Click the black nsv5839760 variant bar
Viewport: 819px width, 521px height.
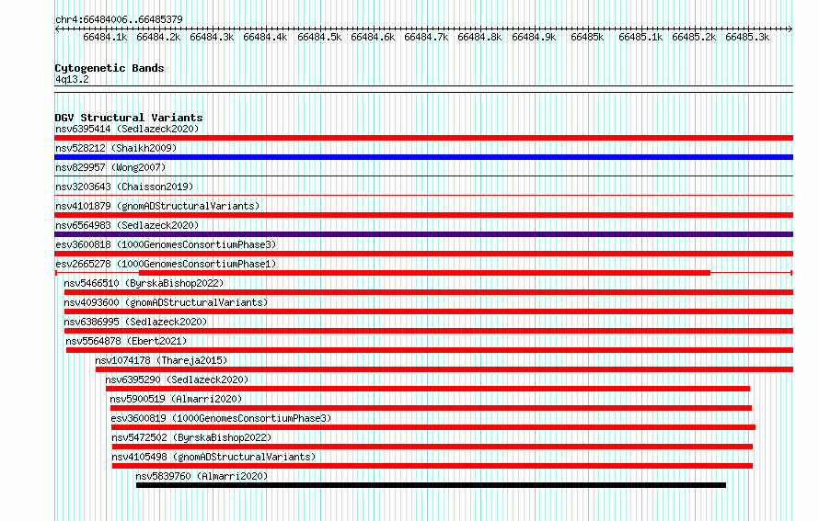click(x=431, y=485)
